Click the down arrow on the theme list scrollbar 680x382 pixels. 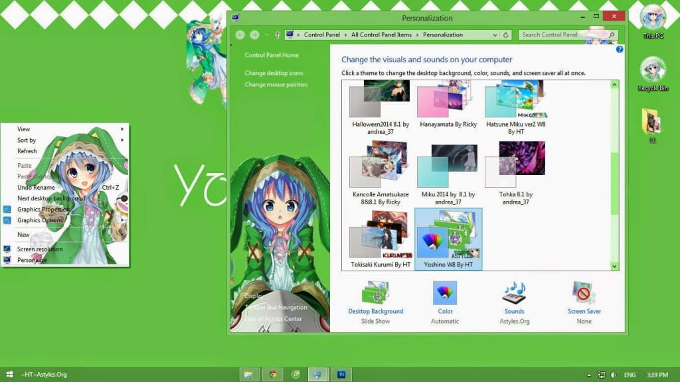(614, 265)
